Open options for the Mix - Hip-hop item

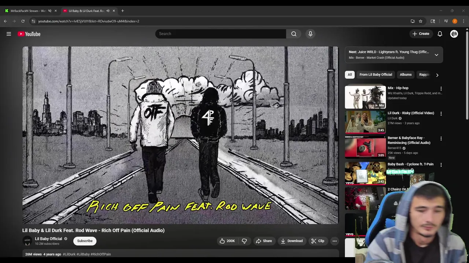[x=441, y=89]
